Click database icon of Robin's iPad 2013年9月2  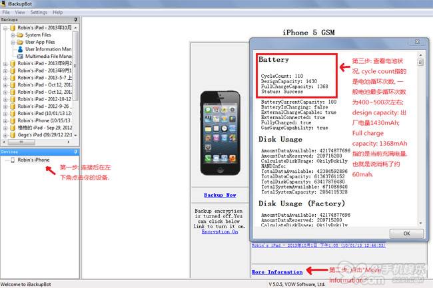13,64
